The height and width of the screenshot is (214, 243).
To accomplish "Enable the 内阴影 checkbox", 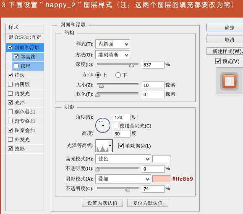I will tap(10, 84).
